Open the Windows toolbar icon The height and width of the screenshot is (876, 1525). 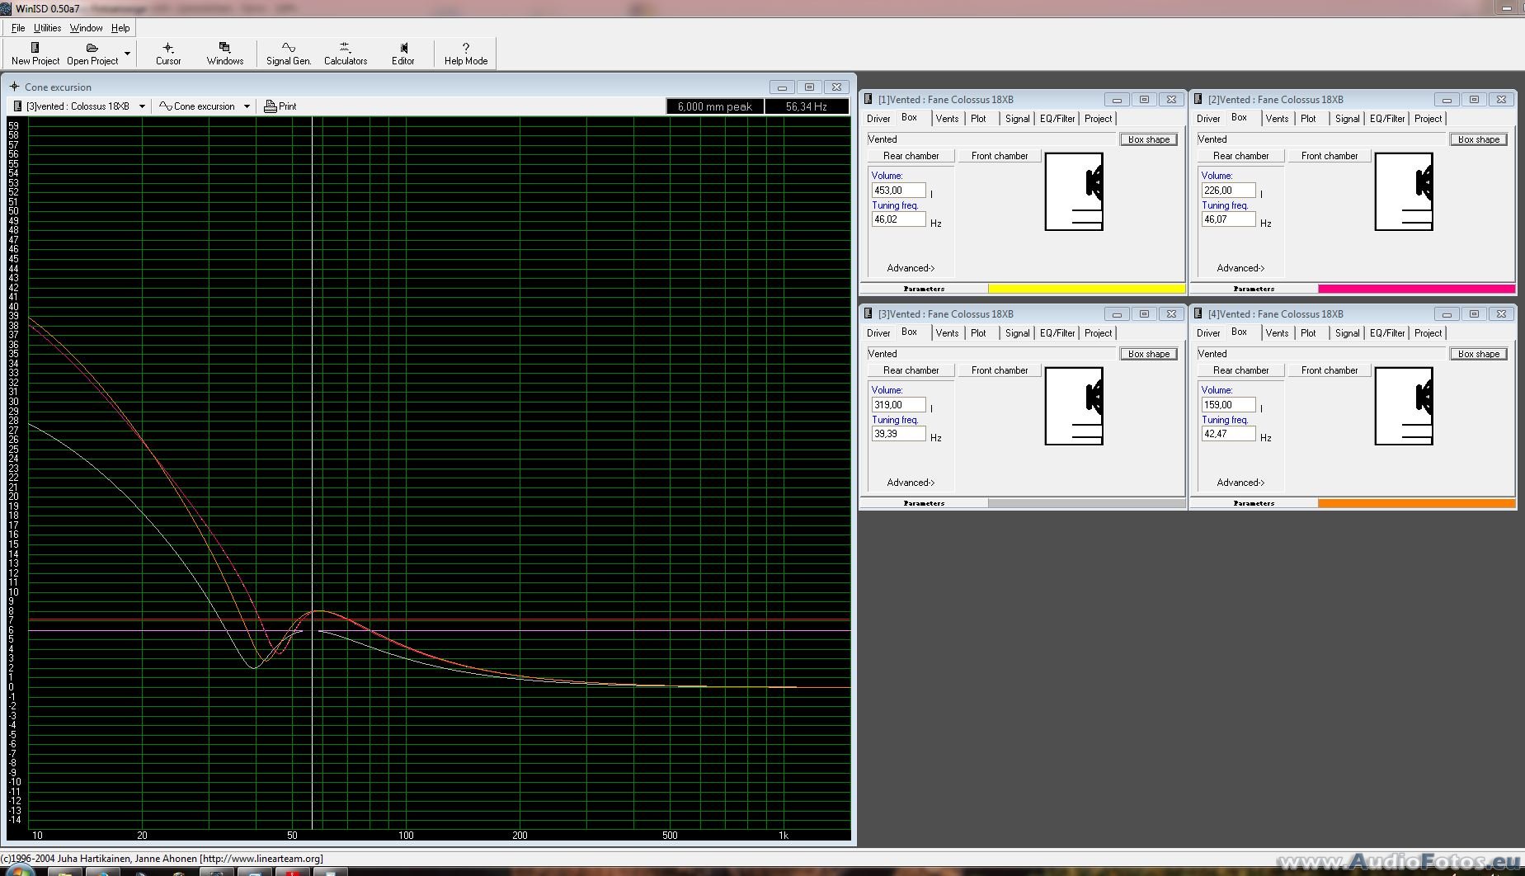(x=224, y=48)
